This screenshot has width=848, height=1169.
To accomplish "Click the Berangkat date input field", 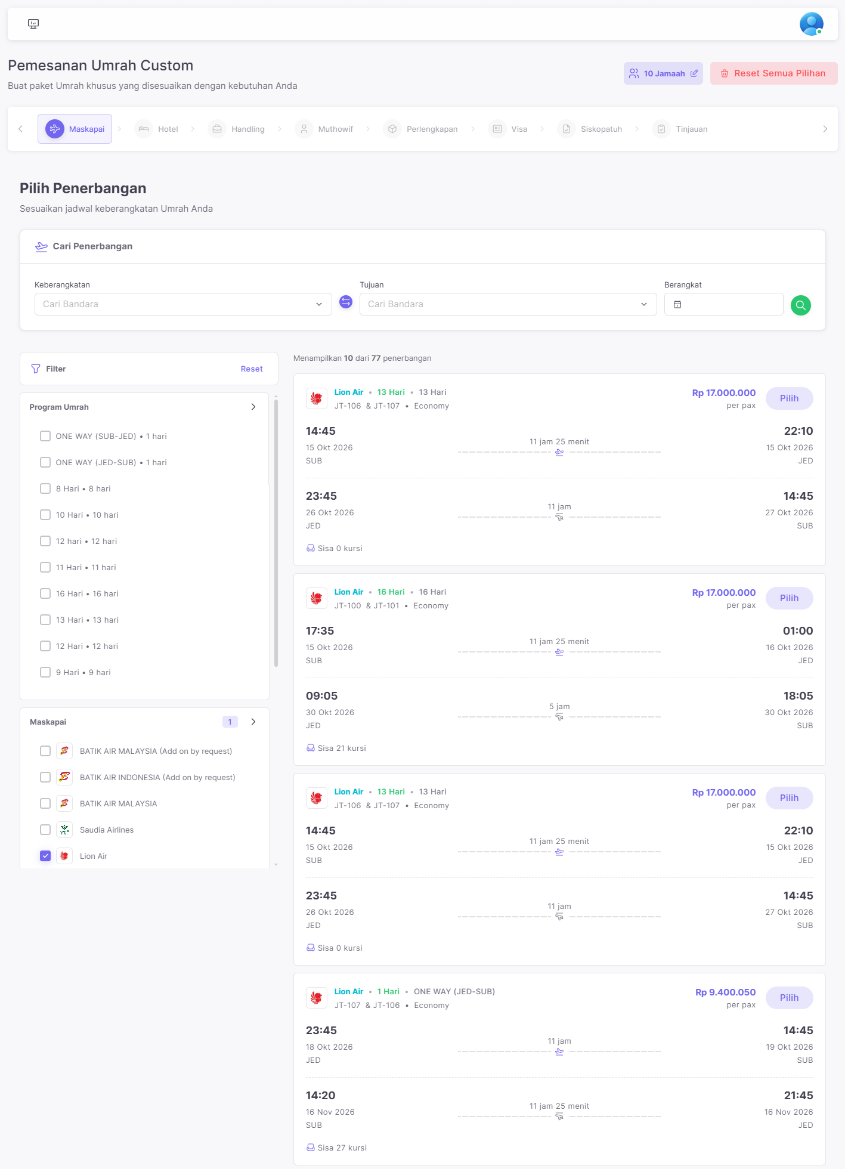I will point(723,304).
